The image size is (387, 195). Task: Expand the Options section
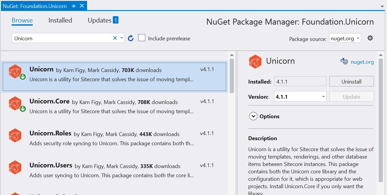click(x=253, y=116)
